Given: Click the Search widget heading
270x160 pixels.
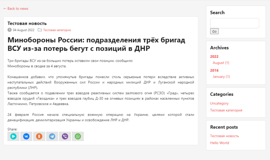Looking at the screenshot, I should click(x=217, y=13).
